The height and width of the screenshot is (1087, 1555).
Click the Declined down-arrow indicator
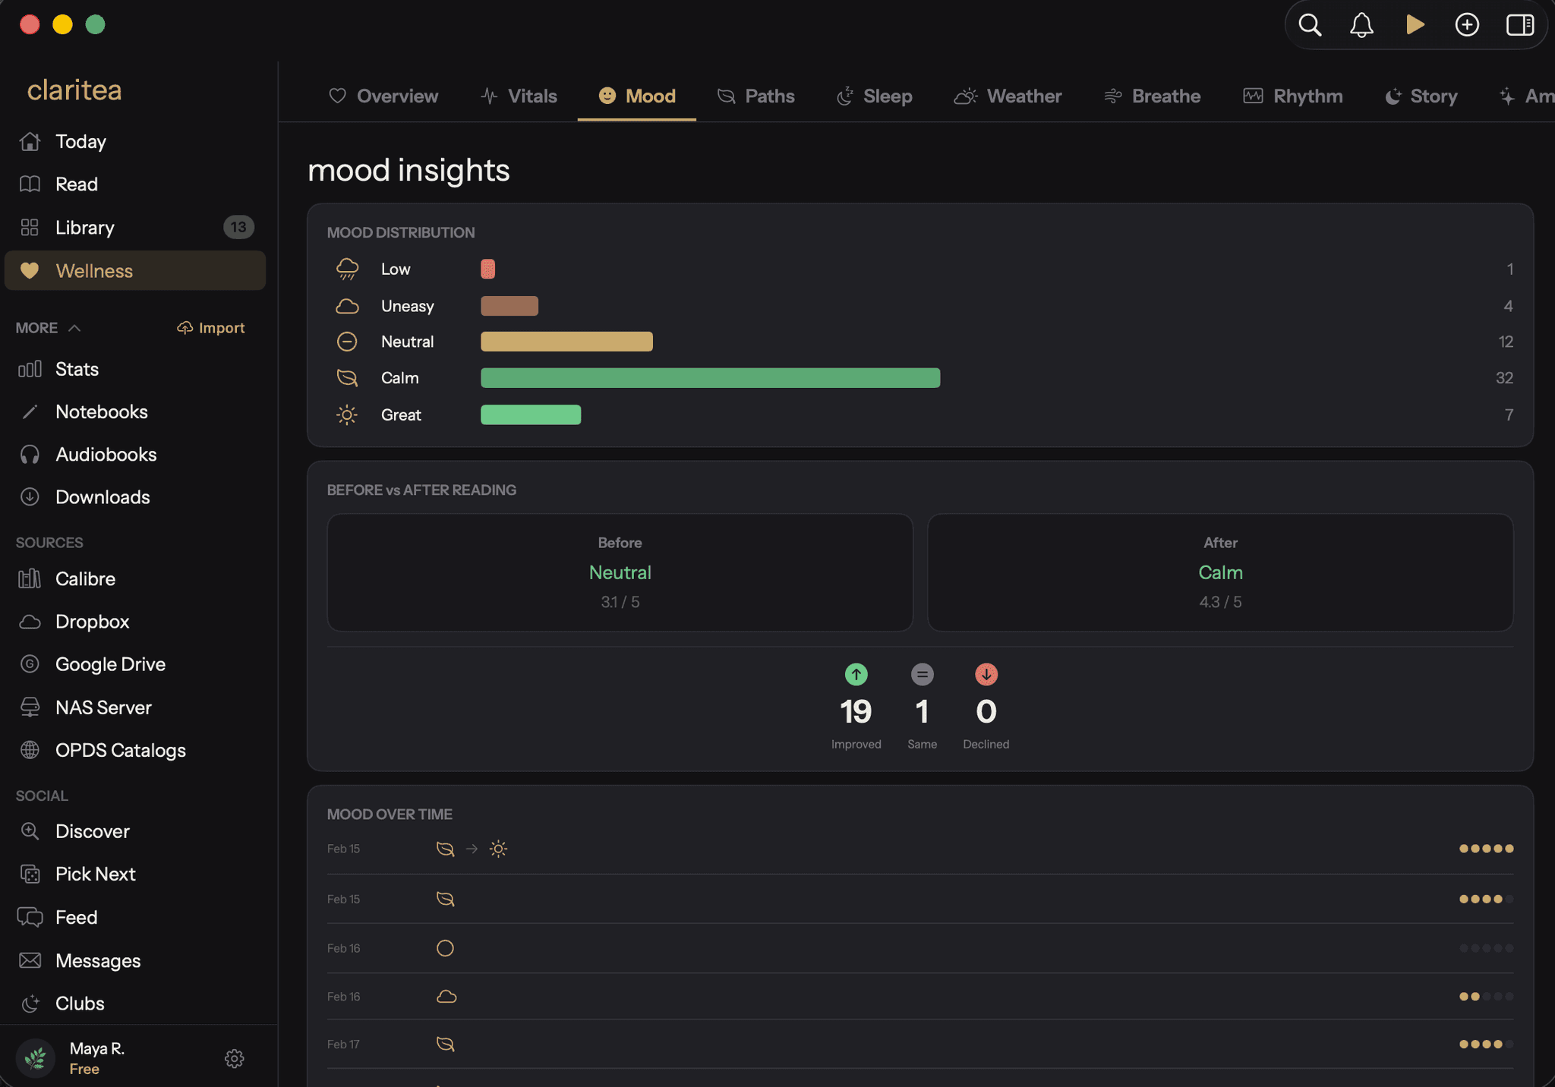click(986, 674)
